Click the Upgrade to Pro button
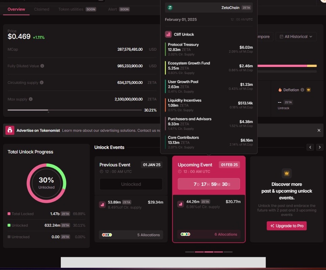326x270 pixels. tap(287, 226)
